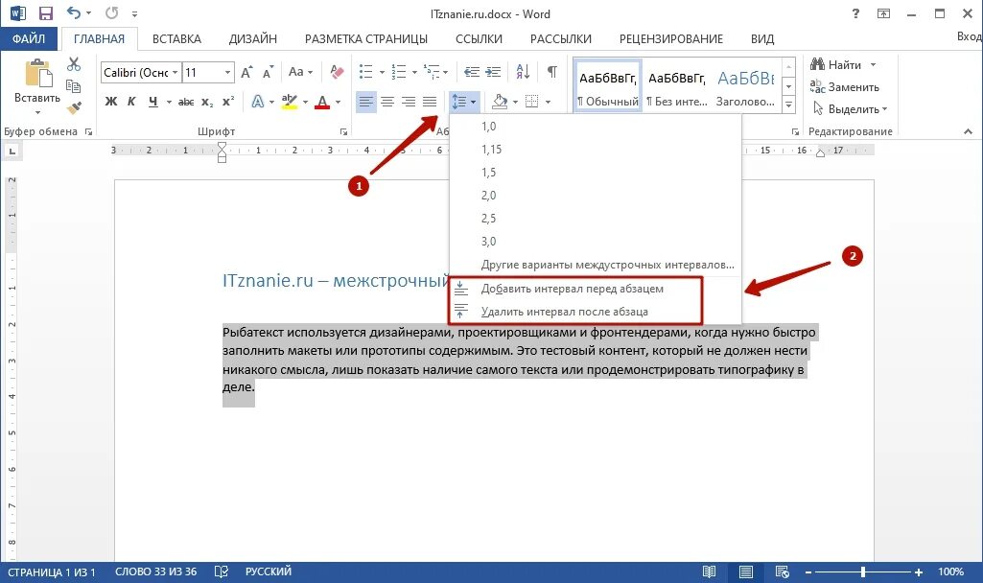The width and height of the screenshot is (983, 583).
Task: Select line spacing 2,0
Action: click(596, 196)
